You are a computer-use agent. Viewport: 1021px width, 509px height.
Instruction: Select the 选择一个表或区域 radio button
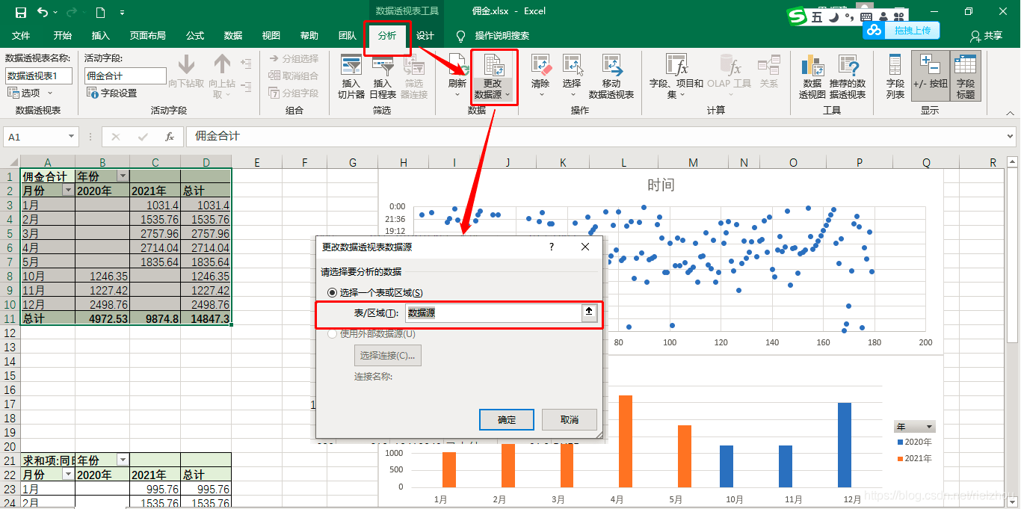(x=330, y=293)
